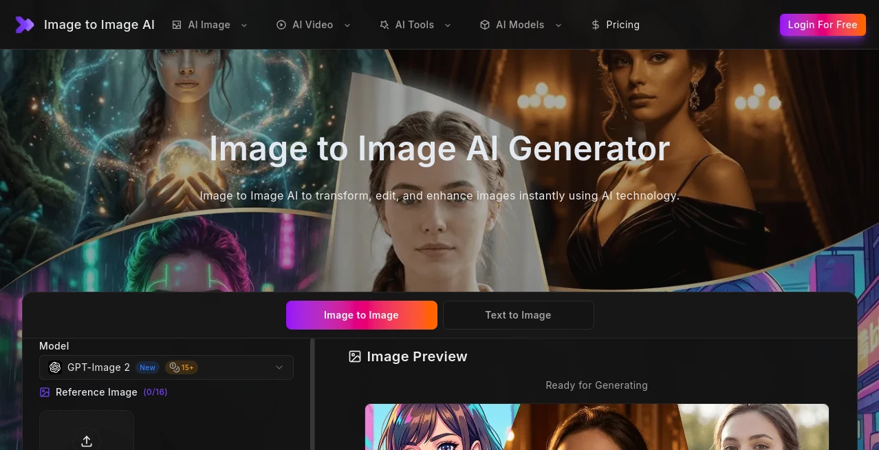Click the left panel vertical scrollbar
Viewport: 879px width, 450px height.
[313, 394]
